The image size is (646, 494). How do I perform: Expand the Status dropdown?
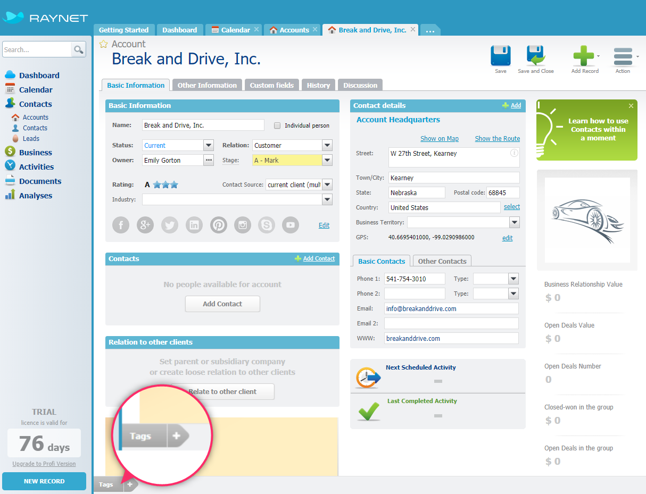pos(209,145)
